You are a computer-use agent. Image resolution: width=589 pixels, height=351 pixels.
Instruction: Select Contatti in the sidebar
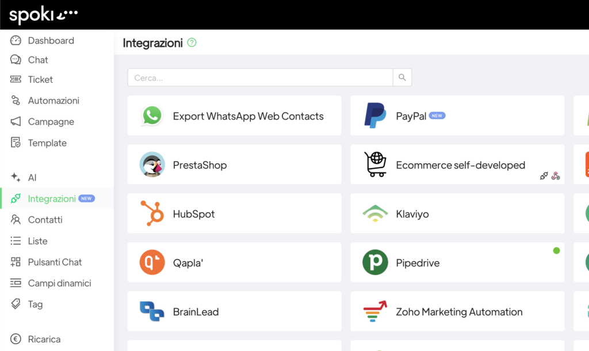(x=45, y=220)
